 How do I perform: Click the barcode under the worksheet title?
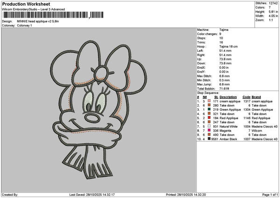click(53, 15)
